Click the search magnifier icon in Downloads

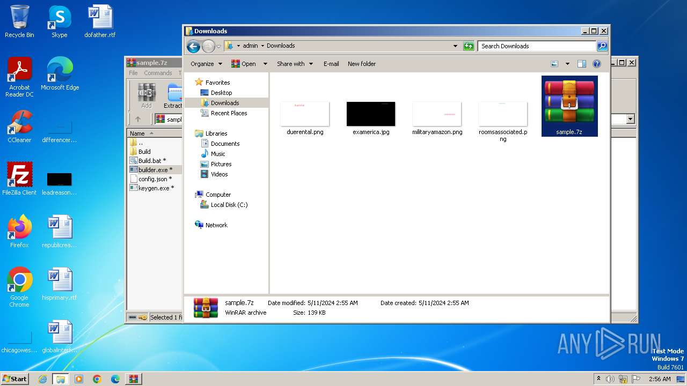tap(602, 46)
